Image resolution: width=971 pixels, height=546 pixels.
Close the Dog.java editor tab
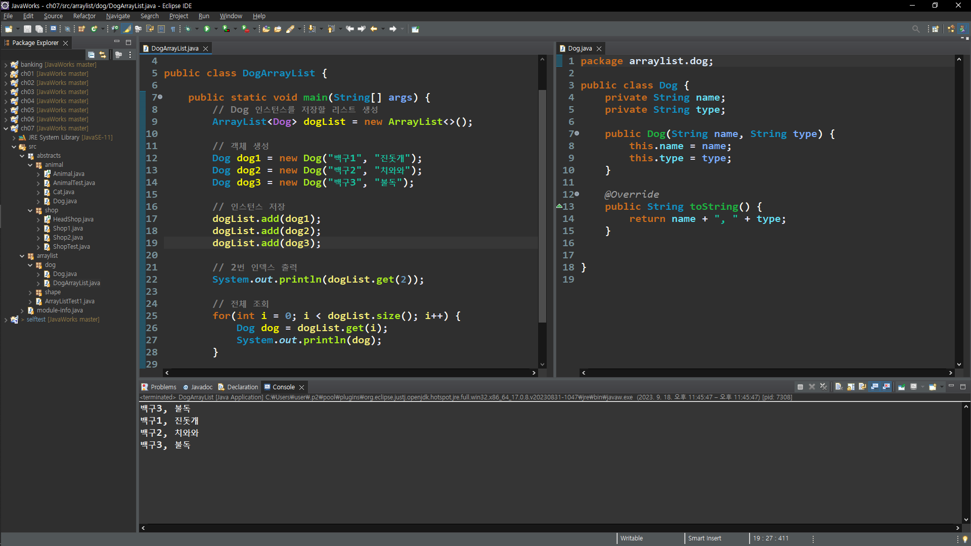click(599, 49)
